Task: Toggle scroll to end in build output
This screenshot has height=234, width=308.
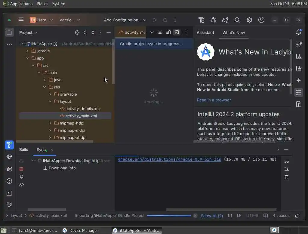Action: pos(287,169)
